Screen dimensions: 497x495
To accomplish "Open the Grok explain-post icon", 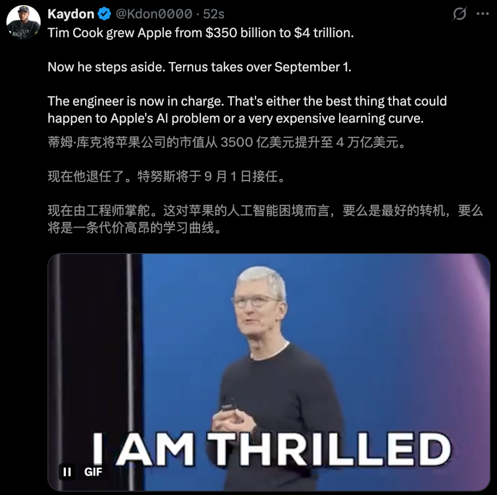I will point(459,14).
